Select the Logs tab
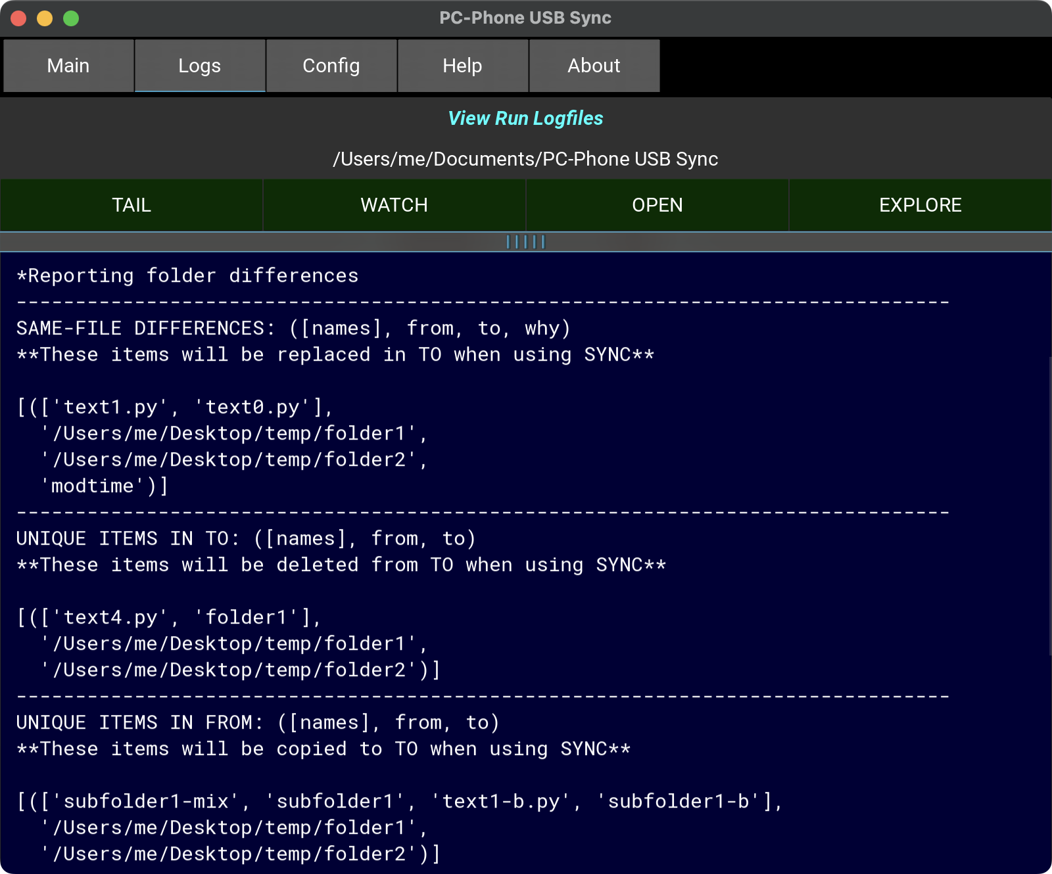Viewport: 1052px width, 874px height. pos(200,66)
